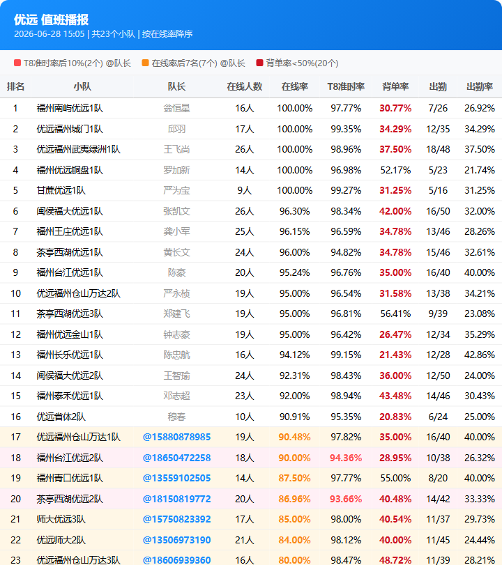Click captain name 邓志超

176,396
